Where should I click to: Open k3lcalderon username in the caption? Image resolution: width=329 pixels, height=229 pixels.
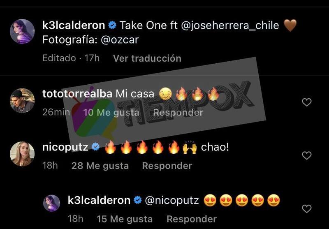(x=74, y=25)
